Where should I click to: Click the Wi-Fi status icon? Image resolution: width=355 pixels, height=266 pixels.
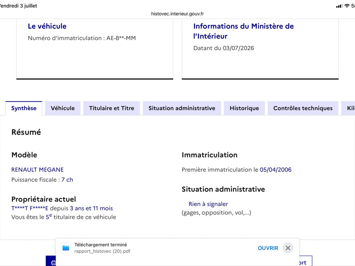pyautogui.click(x=347, y=6)
